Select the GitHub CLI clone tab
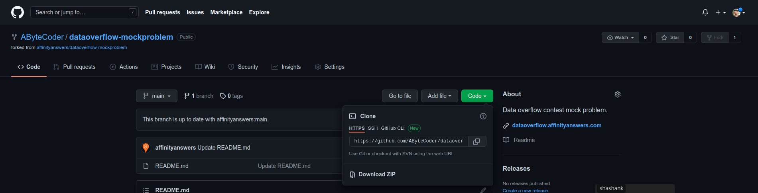The image size is (758, 193). (x=393, y=128)
